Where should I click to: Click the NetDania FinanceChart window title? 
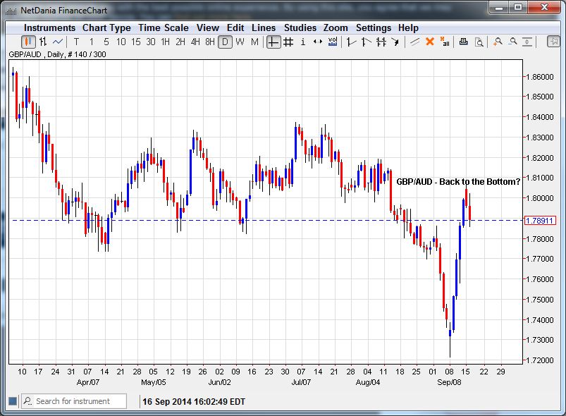pos(63,11)
